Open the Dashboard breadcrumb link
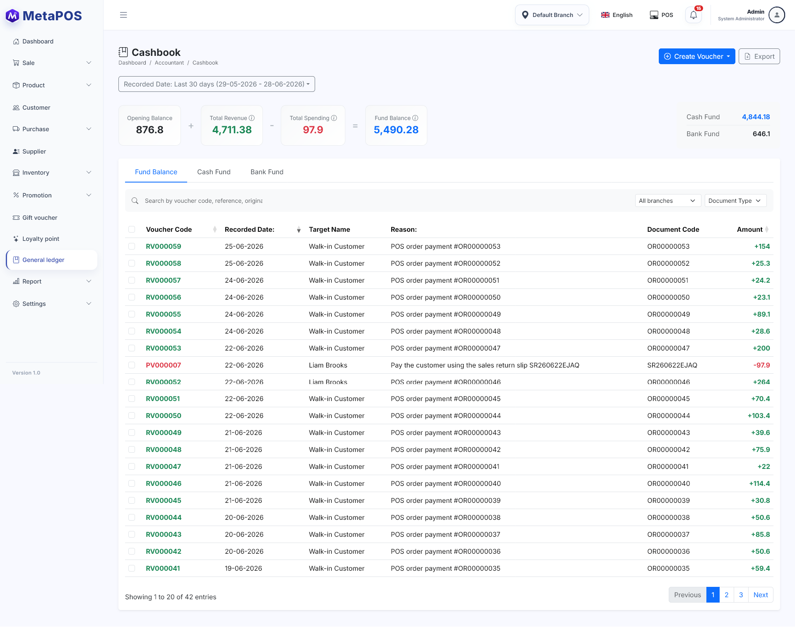 pyautogui.click(x=132, y=63)
